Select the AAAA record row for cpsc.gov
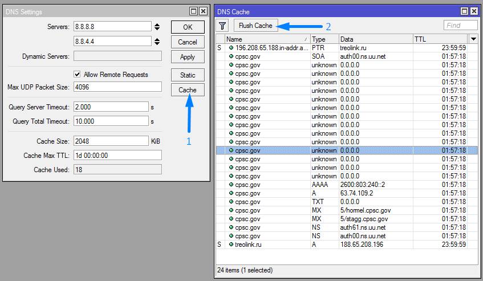 tap(342, 185)
